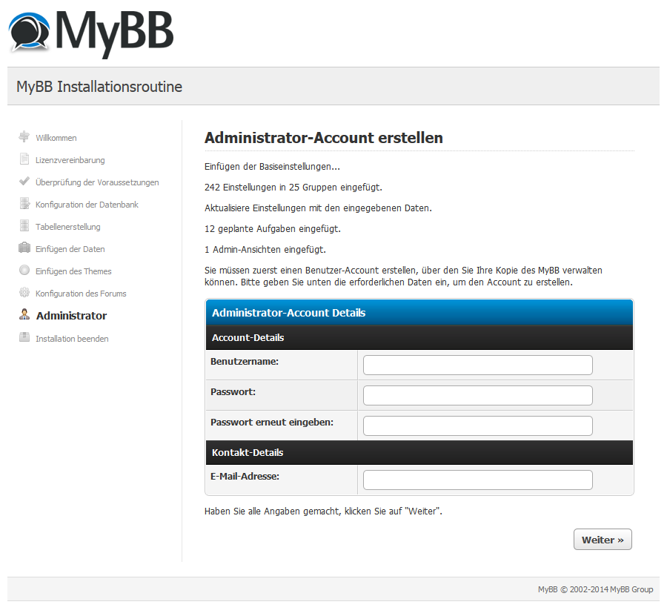Click the Installation beenden box icon

tap(24, 337)
